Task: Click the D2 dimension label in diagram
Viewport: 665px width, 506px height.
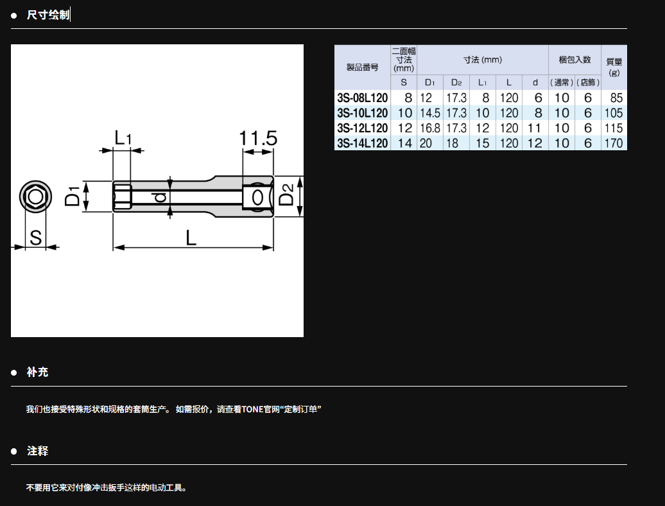Action: click(x=287, y=195)
